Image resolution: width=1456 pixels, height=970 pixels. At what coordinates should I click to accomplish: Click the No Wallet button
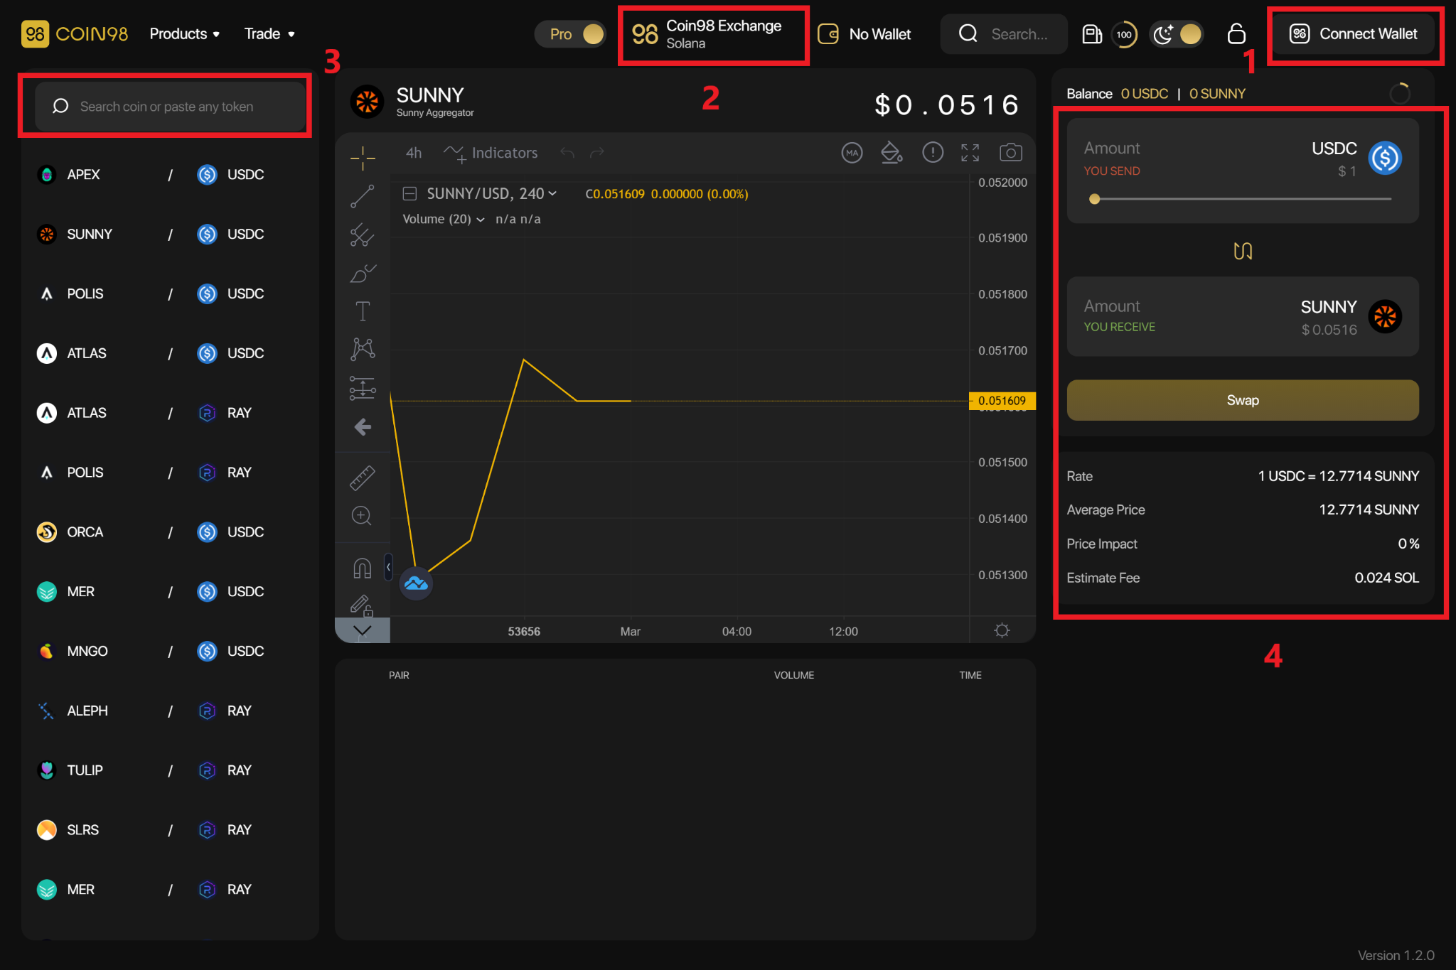(864, 34)
